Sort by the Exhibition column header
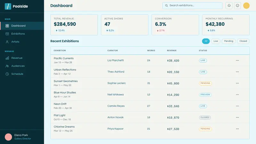256x144 pixels. click(60, 51)
